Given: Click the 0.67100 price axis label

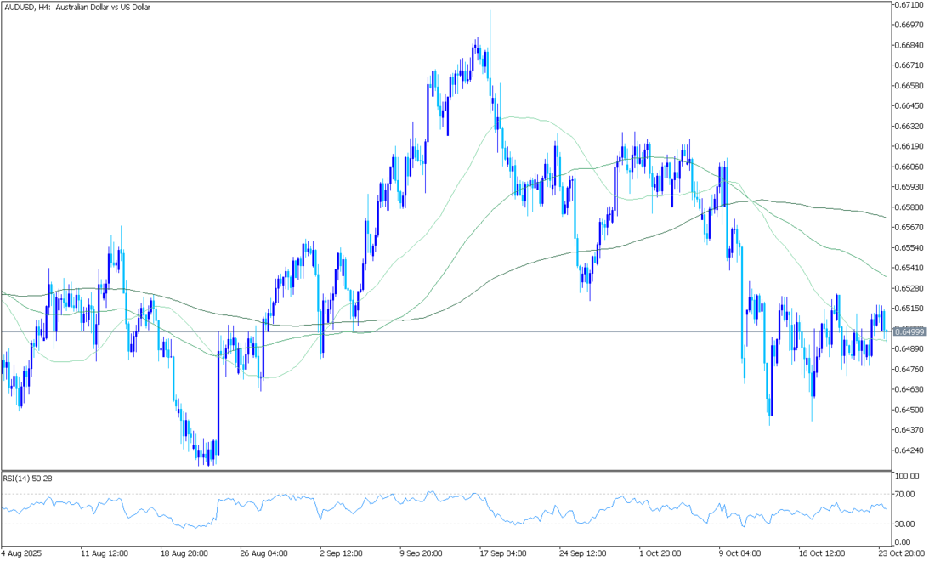Looking at the screenshot, I should coord(909,4).
